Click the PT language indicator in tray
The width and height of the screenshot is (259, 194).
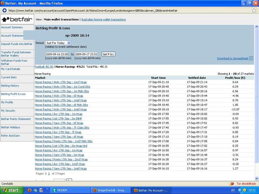point(233,190)
